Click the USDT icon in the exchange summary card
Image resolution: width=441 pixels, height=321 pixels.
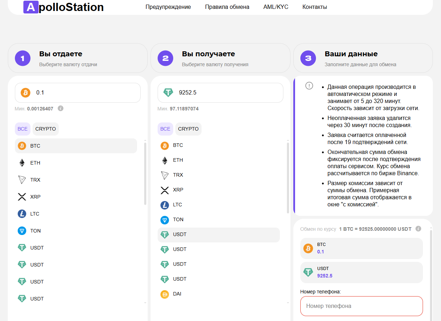(x=308, y=273)
